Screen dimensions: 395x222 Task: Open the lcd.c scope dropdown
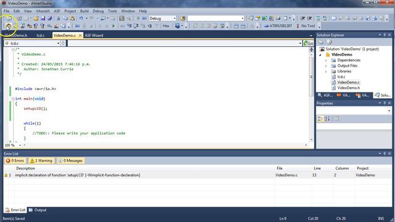58,43
